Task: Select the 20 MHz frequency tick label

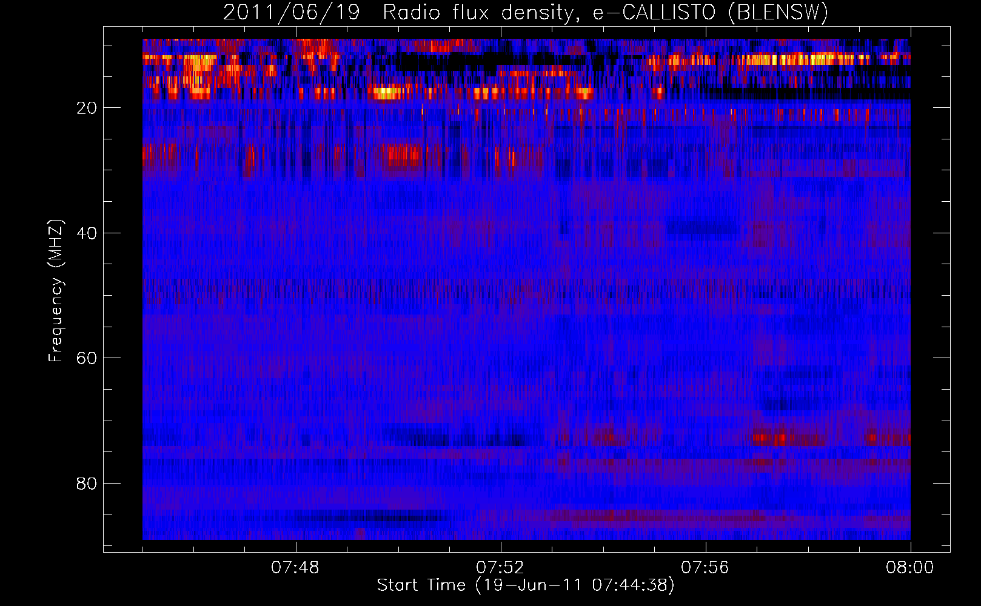Action: (x=87, y=108)
